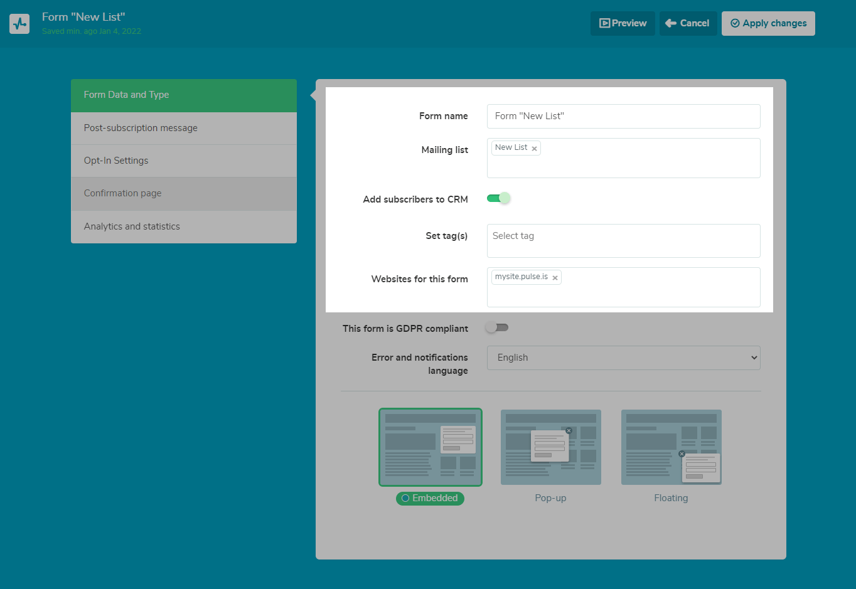Go to Confirmation page section

click(x=184, y=193)
